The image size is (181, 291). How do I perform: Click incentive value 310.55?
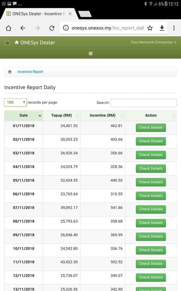[116, 194]
